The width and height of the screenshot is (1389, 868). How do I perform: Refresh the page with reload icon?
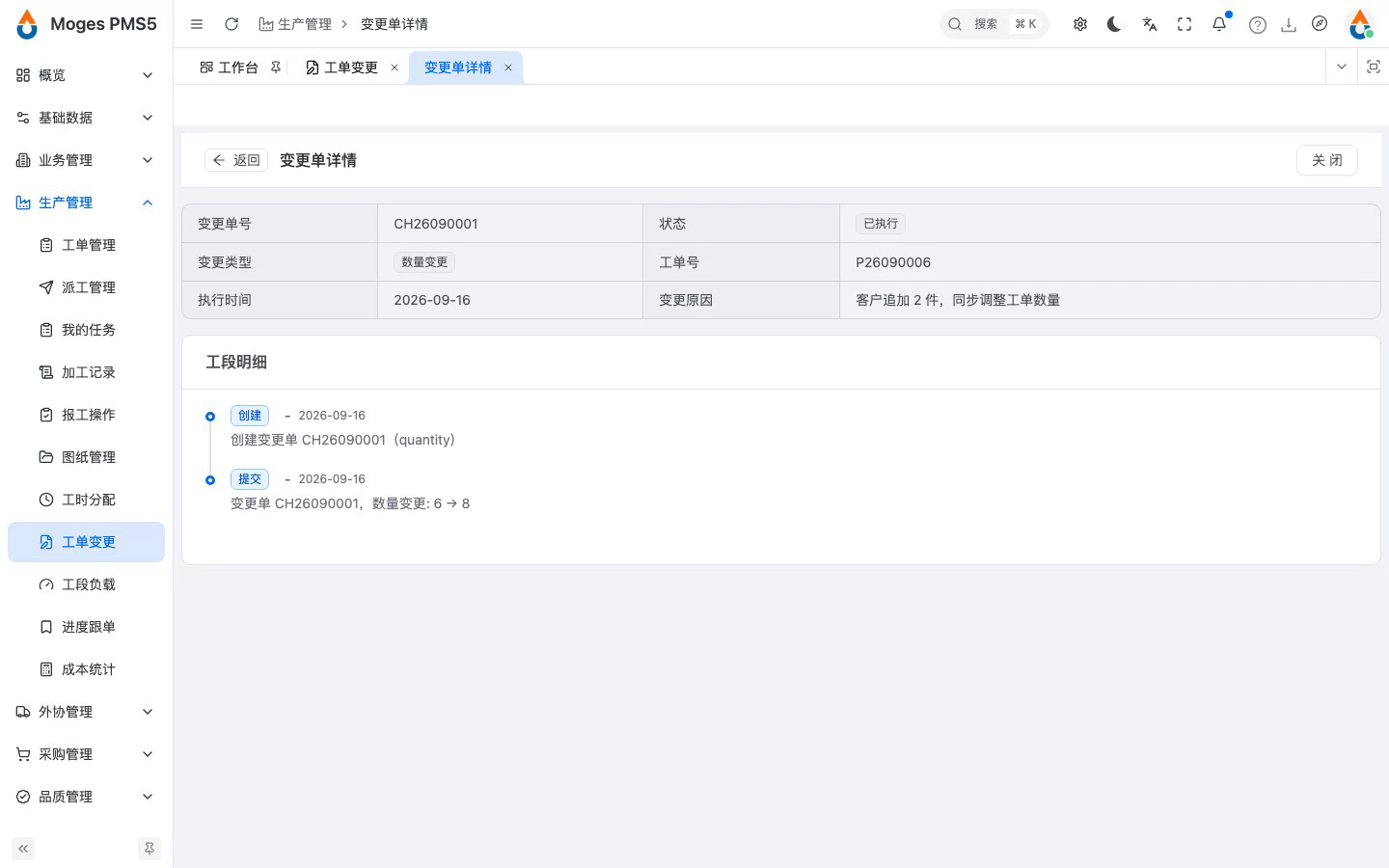[x=231, y=24]
